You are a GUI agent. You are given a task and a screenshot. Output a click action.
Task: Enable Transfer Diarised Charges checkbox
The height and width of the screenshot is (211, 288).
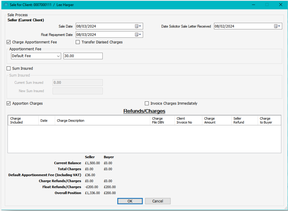78,42
